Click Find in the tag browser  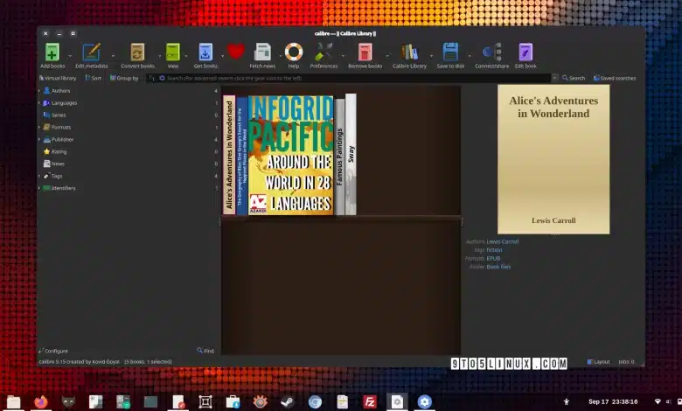205,351
